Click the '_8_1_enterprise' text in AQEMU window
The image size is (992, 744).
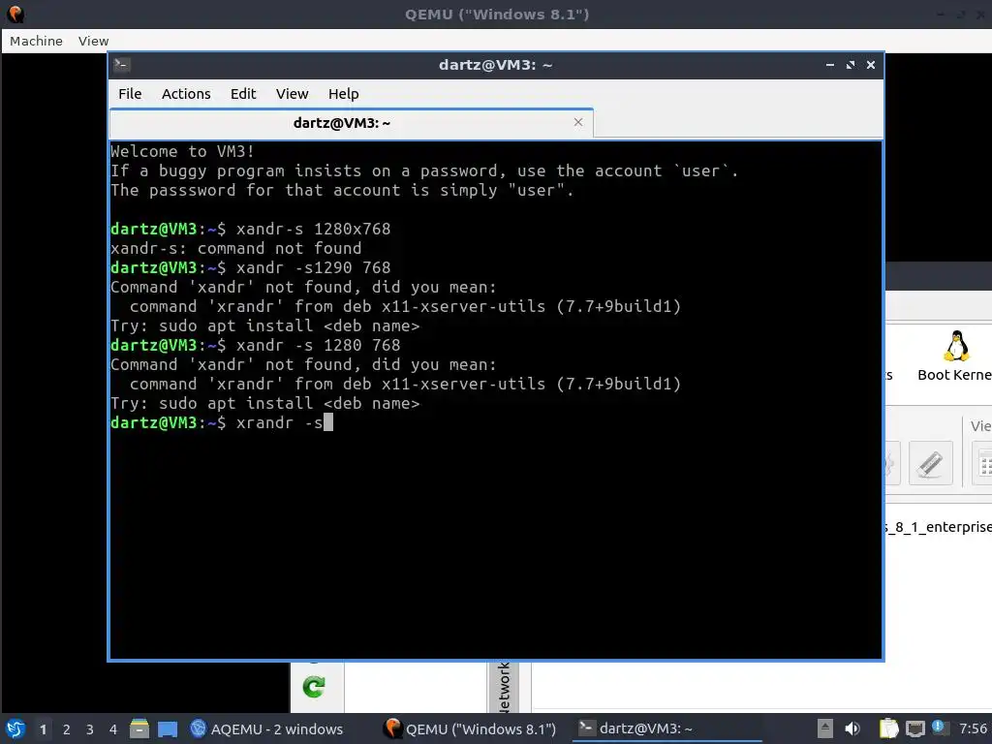click(939, 527)
